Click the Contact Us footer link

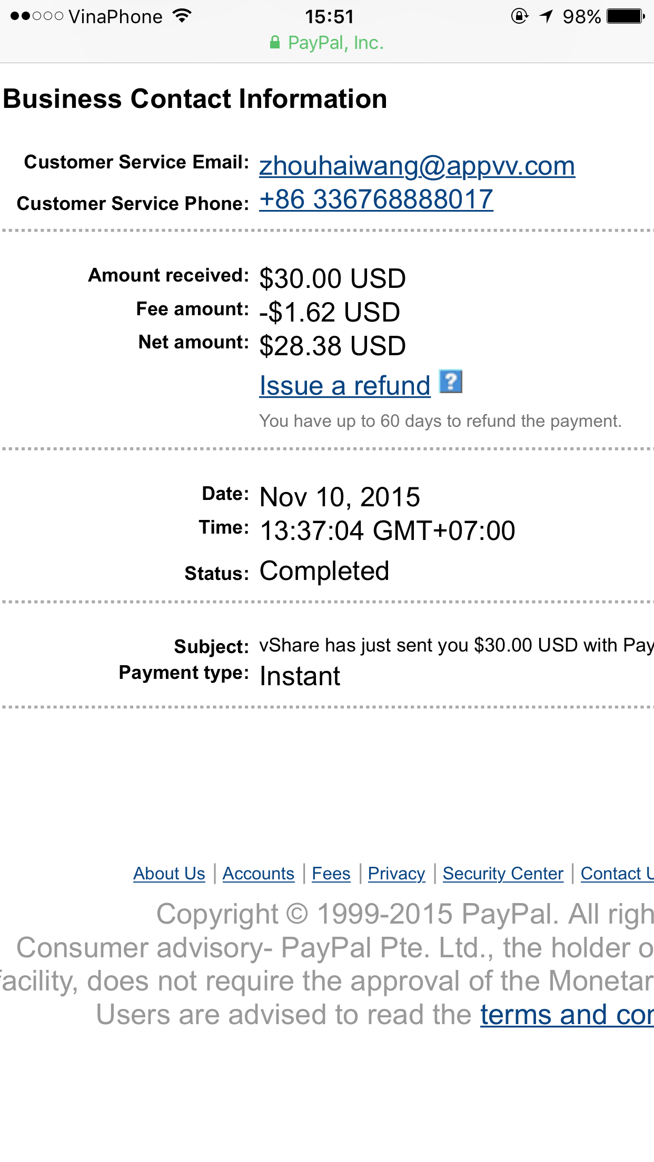pyautogui.click(x=616, y=874)
